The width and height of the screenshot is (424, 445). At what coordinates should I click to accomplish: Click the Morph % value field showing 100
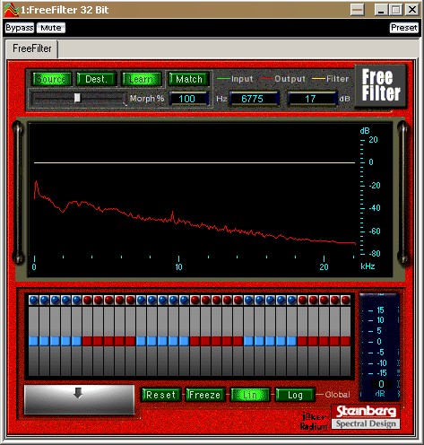(x=188, y=99)
